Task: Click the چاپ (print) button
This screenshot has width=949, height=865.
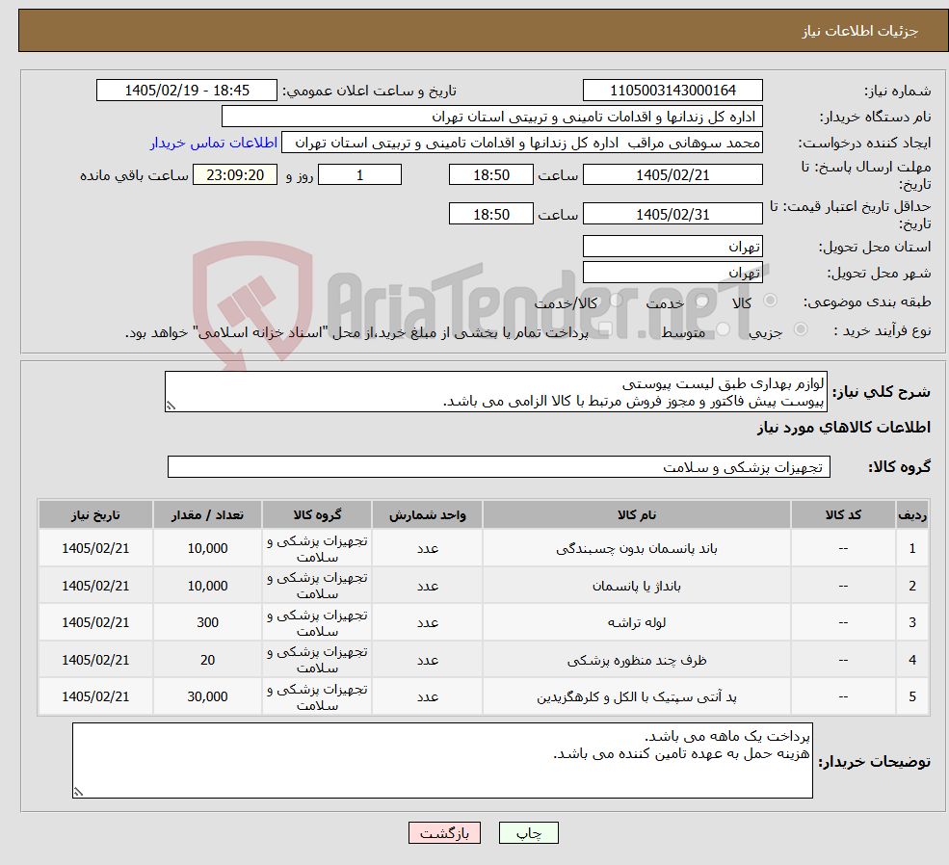Action: (528, 833)
